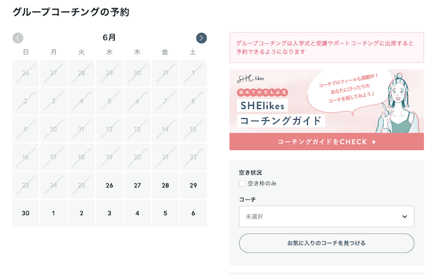The height and width of the screenshot is (275, 430).
Task: Open the コーチングガイドをCHECK link
Action: [x=326, y=142]
